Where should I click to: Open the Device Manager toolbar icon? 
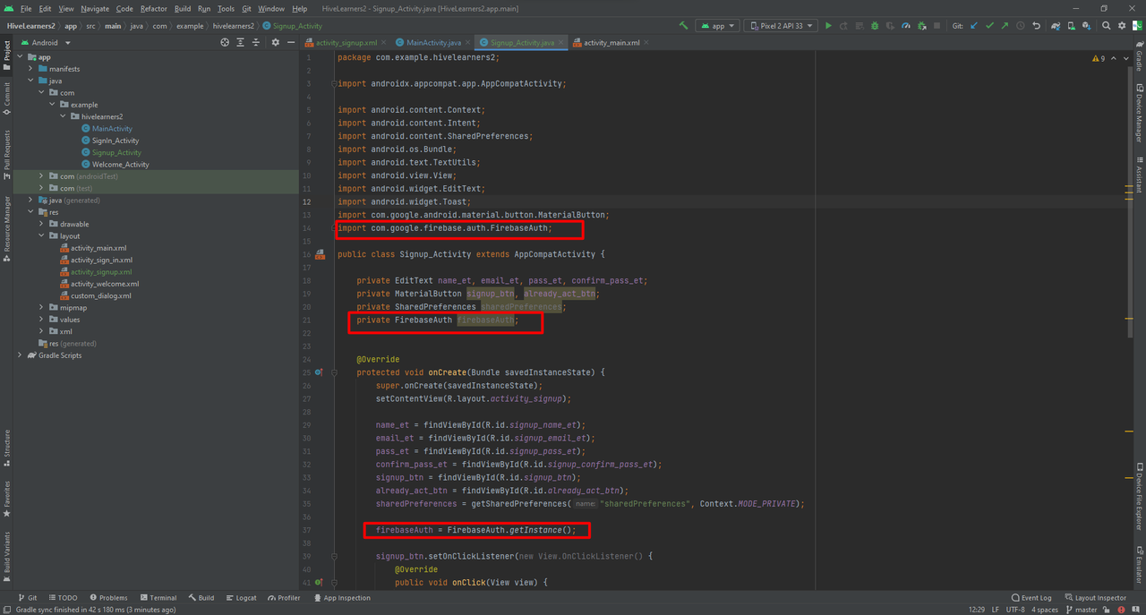(1072, 26)
